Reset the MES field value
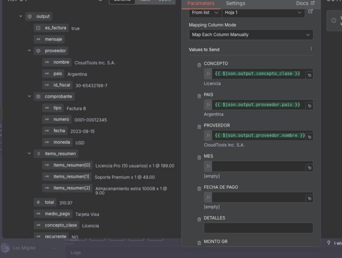This screenshot has height=258, width=342. coord(309,167)
